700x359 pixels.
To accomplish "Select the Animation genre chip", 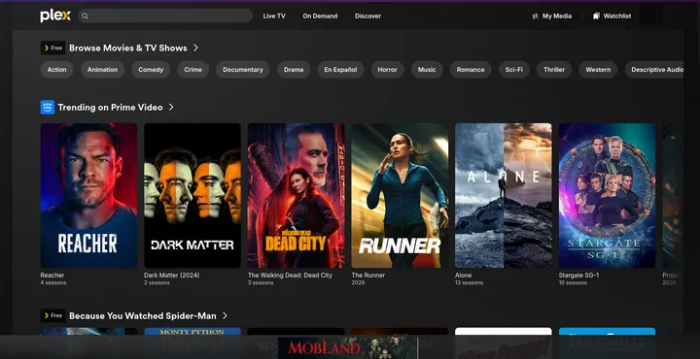I will [x=102, y=70].
